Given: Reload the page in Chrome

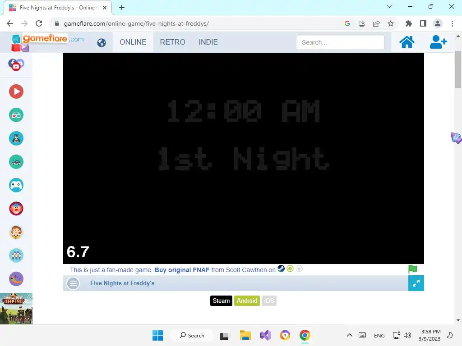Looking at the screenshot, I should [39, 23].
